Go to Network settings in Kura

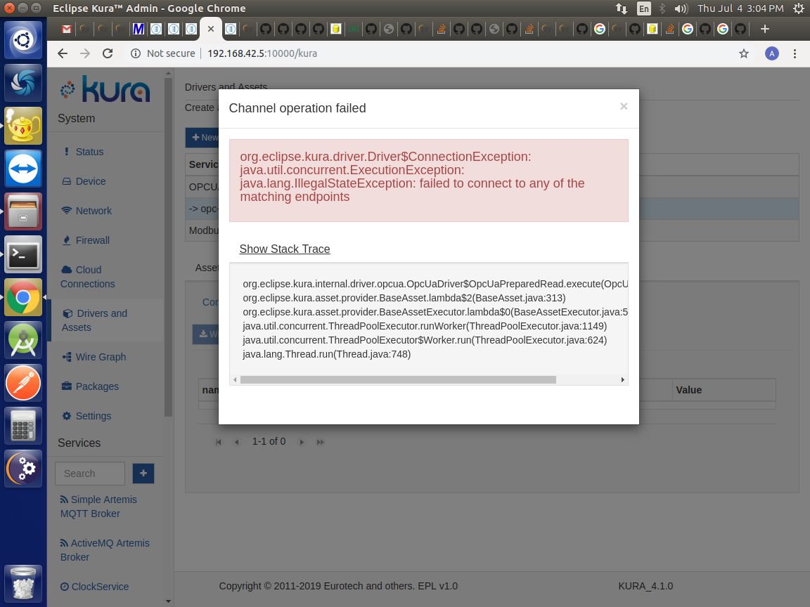point(94,211)
